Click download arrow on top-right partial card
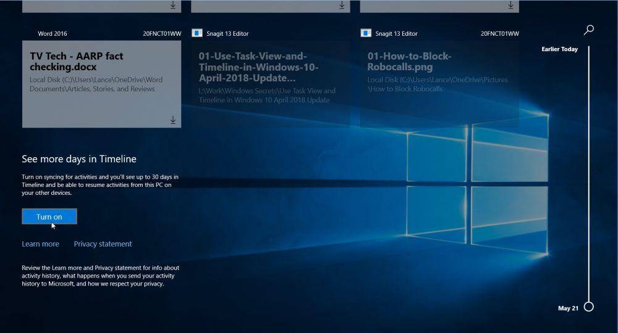The height and width of the screenshot is (333, 618). pyautogui.click(x=510, y=5)
